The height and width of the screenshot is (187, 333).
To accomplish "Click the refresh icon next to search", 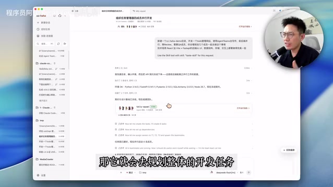I will pos(58,44).
